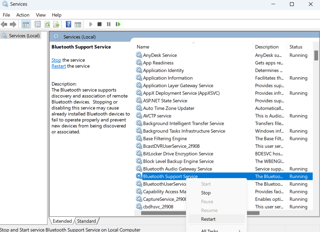Click the Show/Hide Action Pane toolbar icon
The width and height of the screenshot is (320, 232).
tap(78, 24)
